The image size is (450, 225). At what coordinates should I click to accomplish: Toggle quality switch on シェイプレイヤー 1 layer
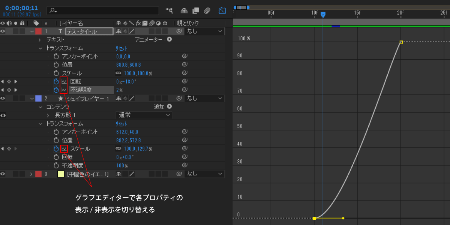click(132, 98)
